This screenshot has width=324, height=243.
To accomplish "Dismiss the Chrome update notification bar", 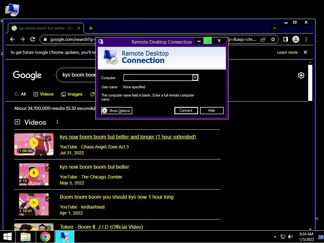I will click(305, 52).
